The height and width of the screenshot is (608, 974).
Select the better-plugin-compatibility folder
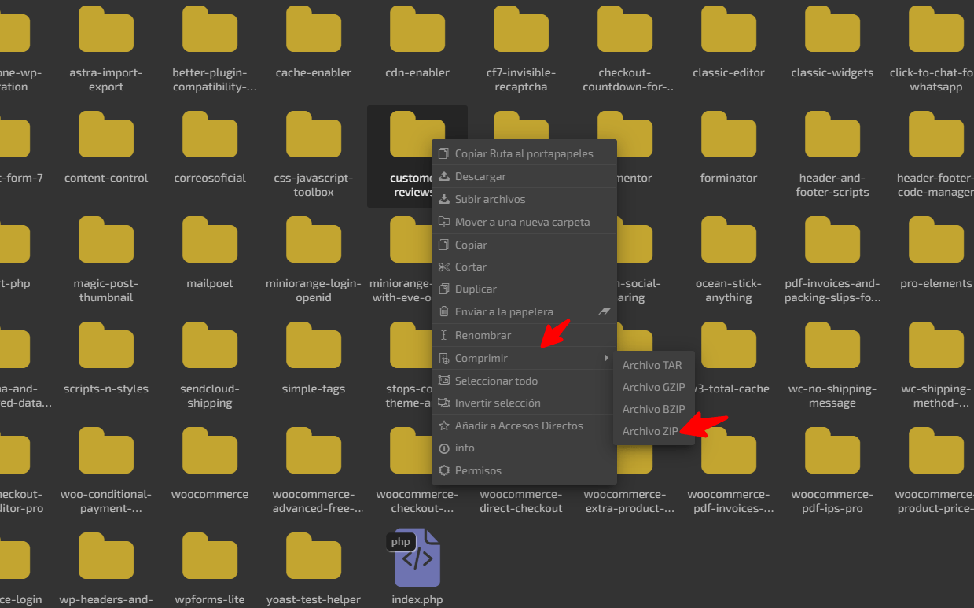pos(210,49)
